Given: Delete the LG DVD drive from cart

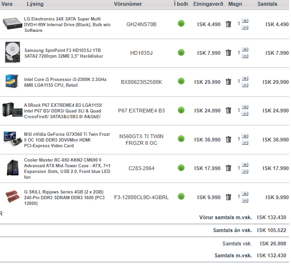Looking at the screenshot, I should pyautogui.click(x=228, y=24).
